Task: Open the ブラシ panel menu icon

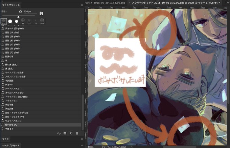Action: (82, 139)
